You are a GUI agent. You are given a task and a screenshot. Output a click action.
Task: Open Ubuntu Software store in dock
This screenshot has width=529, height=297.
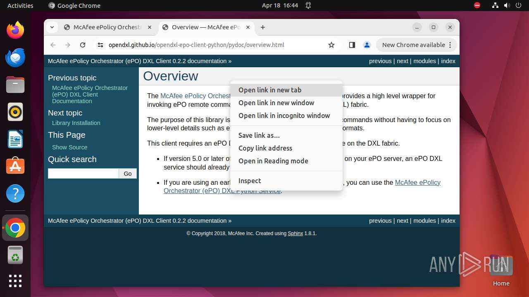15,166
